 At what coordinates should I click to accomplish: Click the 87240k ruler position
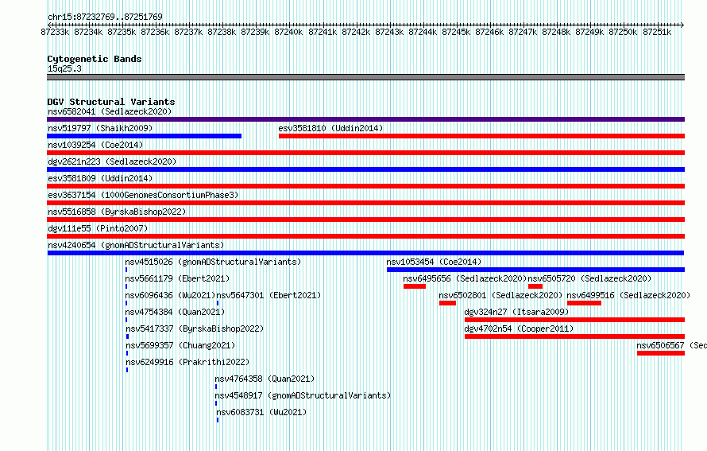coord(288,32)
